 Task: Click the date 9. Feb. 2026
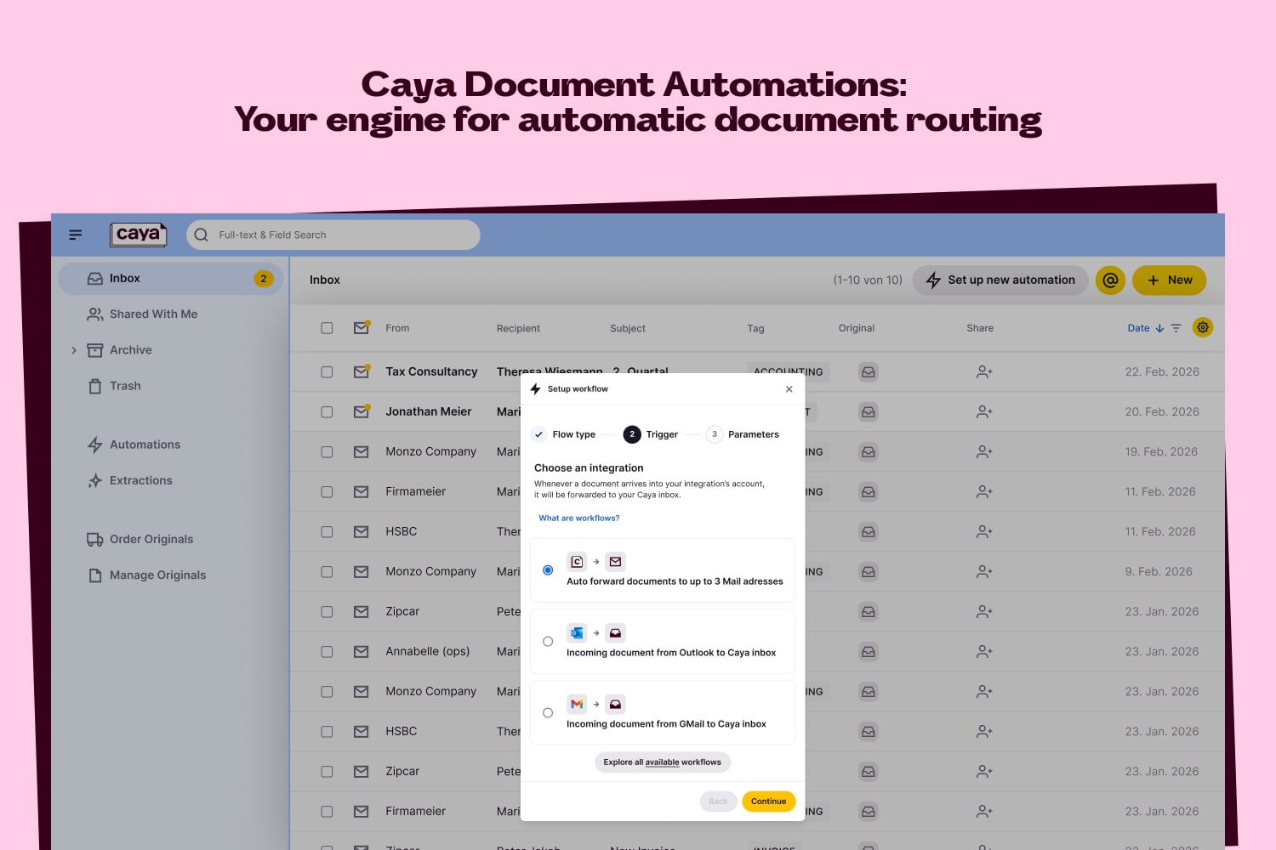[1159, 572]
